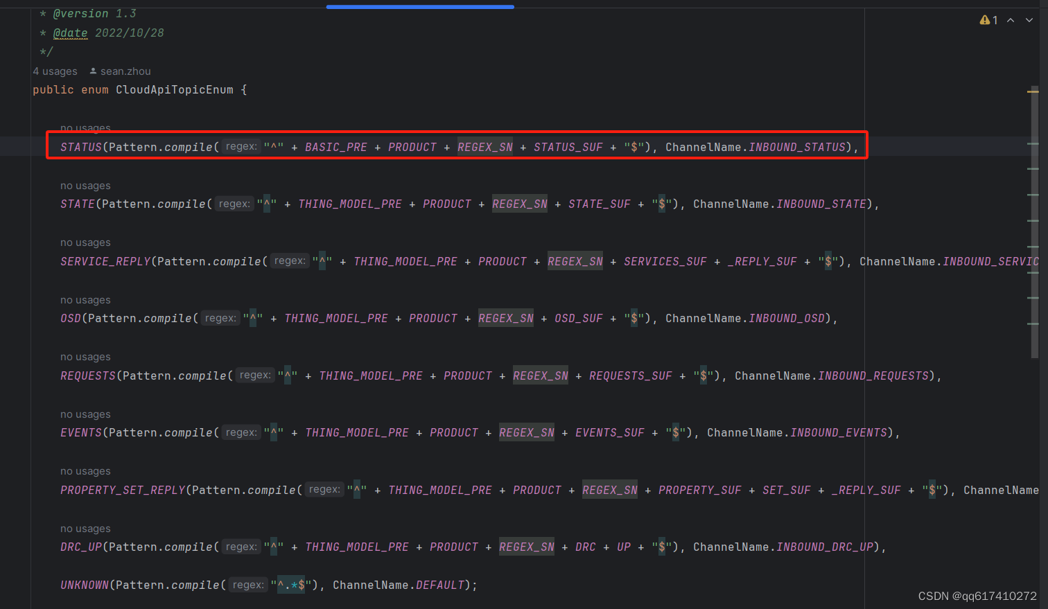
Task: Click OSD_SUF constant in OSD line
Action: pyautogui.click(x=579, y=319)
